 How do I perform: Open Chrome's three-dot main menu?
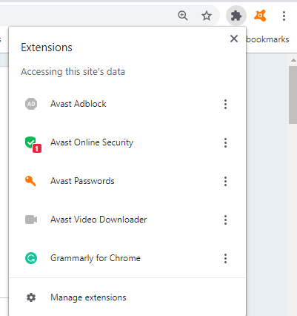point(284,16)
